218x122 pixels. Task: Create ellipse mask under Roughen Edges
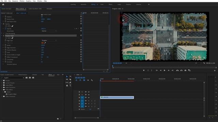6,38
